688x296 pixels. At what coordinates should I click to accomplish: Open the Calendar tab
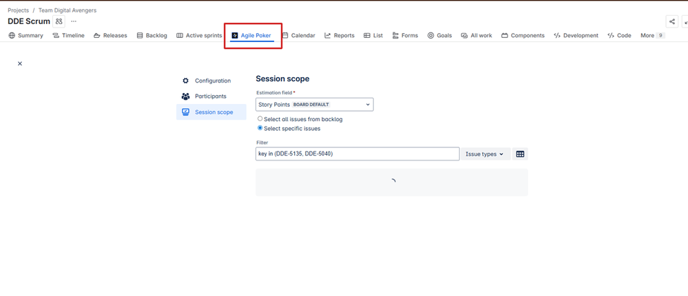point(298,36)
